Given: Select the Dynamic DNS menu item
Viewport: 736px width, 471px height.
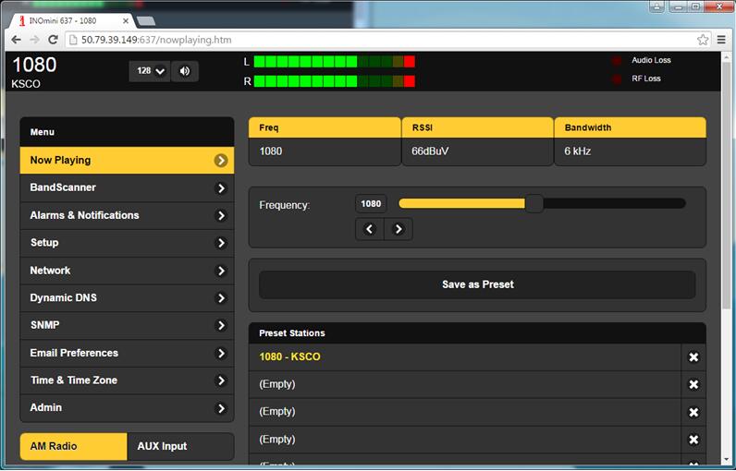Looking at the screenshot, I should coord(127,298).
